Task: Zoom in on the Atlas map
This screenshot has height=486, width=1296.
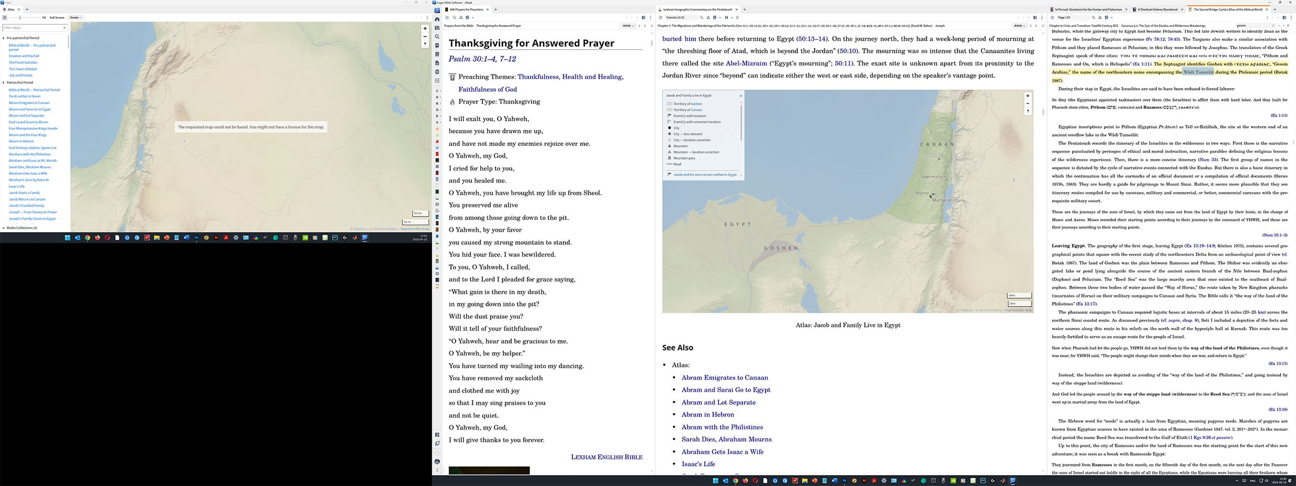Action: point(425,29)
